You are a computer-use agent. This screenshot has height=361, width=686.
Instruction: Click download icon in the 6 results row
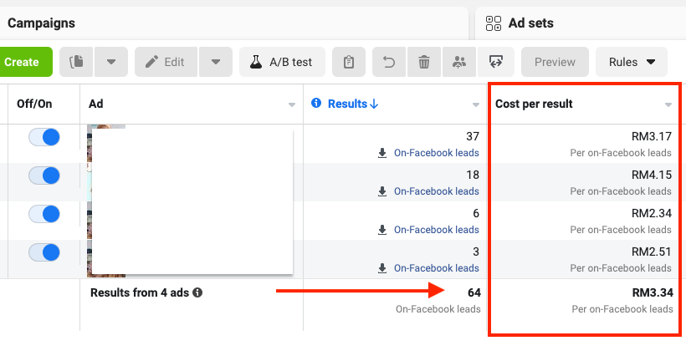coord(382,230)
